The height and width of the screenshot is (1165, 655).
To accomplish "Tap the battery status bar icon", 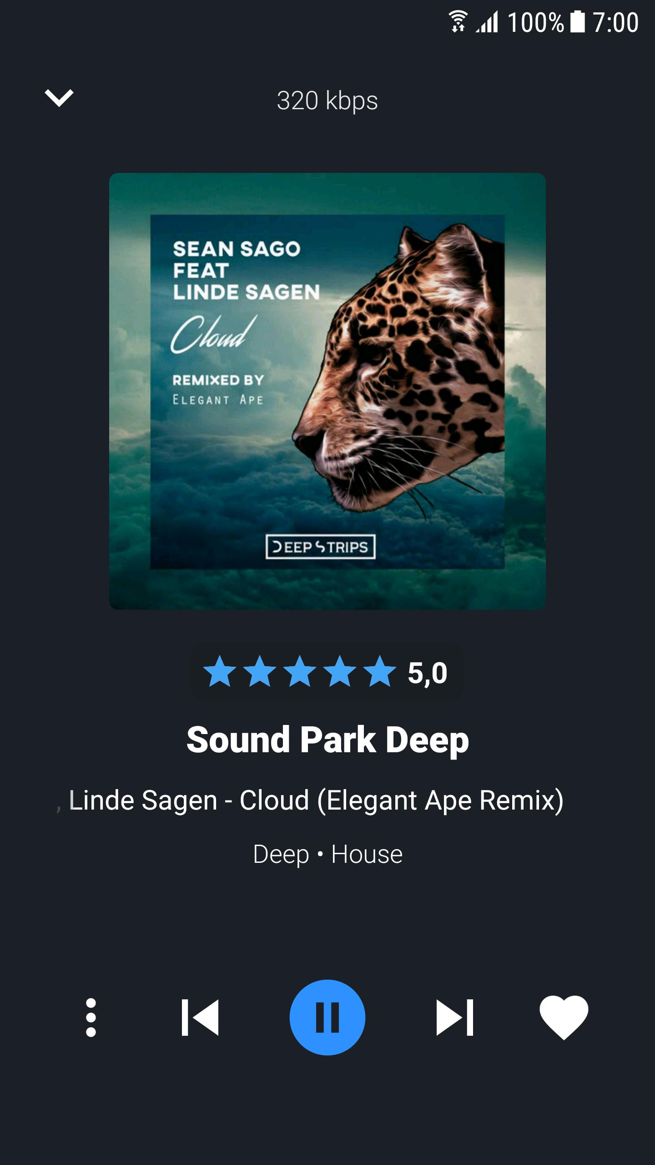I will tap(578, 21).
